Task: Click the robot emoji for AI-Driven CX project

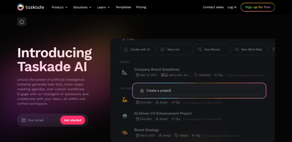Action: 125,116
